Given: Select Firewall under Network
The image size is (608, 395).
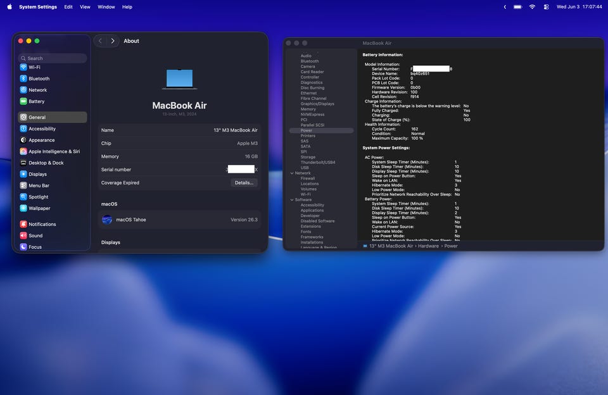Looking at the screenshot, I should click(x=308, y=179).
